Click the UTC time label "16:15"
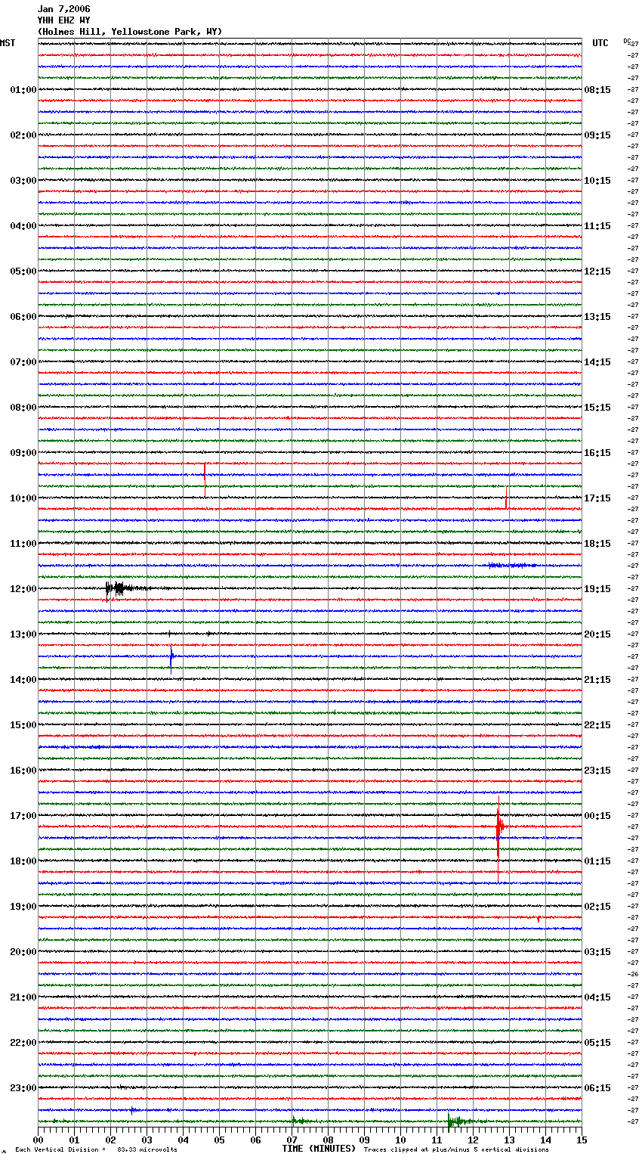642x1160 pixels. (597, 453)
